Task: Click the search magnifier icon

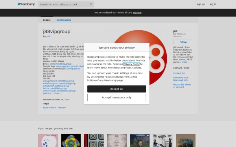Action: (91, 4)
